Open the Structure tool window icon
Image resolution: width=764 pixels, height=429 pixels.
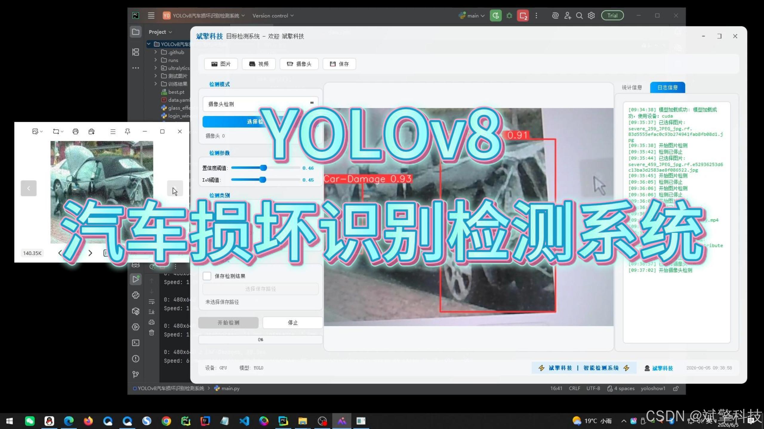(136, 52)
